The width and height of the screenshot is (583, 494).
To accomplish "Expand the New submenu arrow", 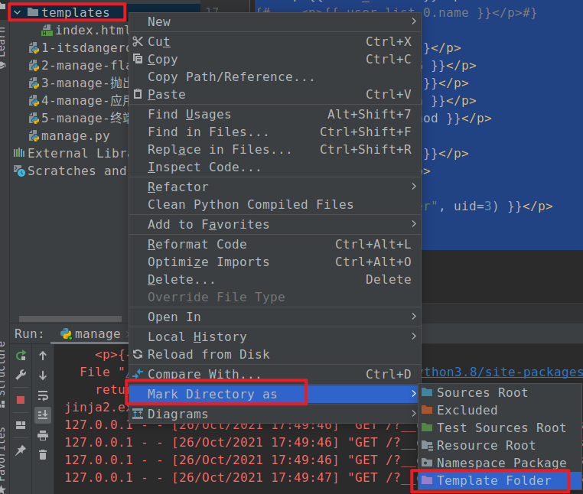I will tap(413, 21).
